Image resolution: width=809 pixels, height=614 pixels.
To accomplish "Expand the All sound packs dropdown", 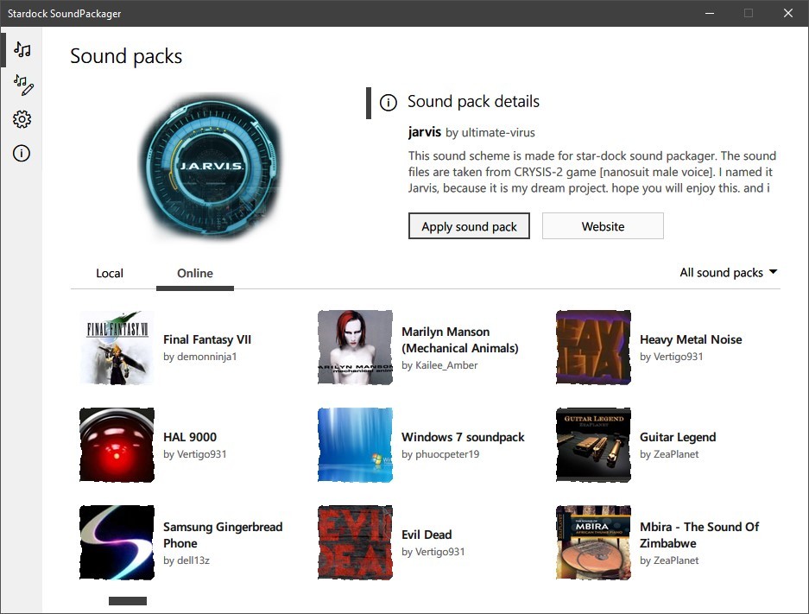I will click(728, 272).
